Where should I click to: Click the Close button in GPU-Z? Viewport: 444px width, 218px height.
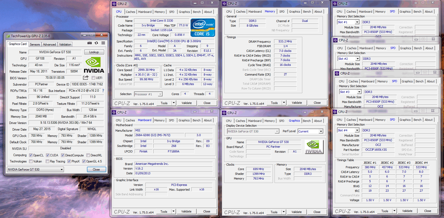[x=96, y=170]
